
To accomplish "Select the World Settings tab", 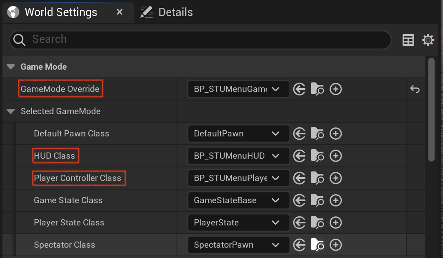I will (61, 12).
